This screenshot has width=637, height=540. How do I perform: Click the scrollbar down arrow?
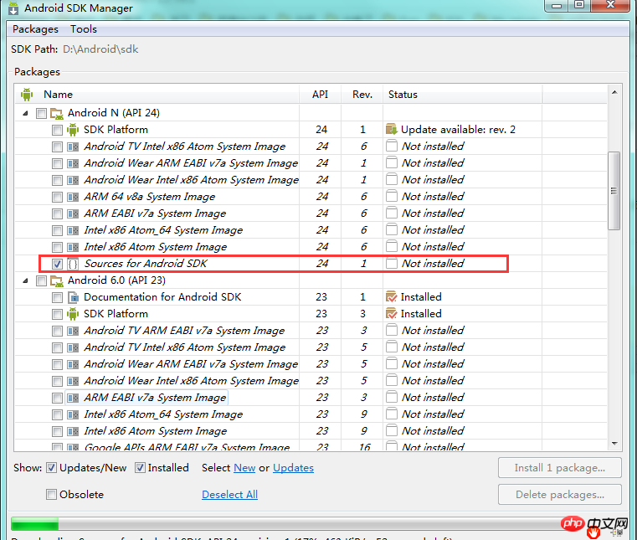click(x=614, y=444)
